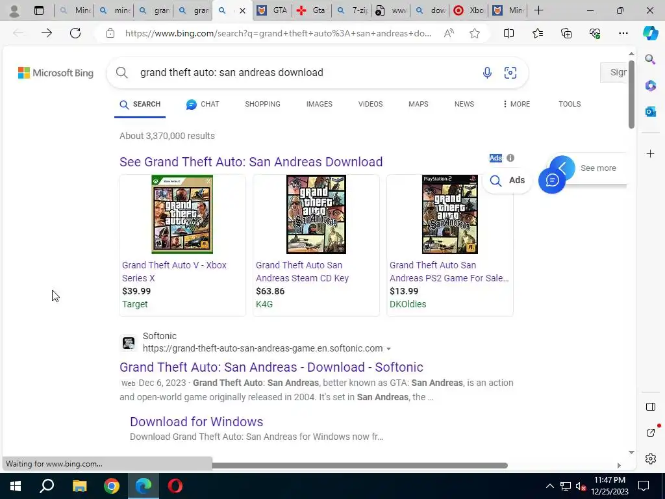
Task: Switch to the 7-zip tab
Action: point(351,10)
